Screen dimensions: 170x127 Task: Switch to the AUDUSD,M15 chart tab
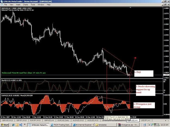(x=93, y=120)
